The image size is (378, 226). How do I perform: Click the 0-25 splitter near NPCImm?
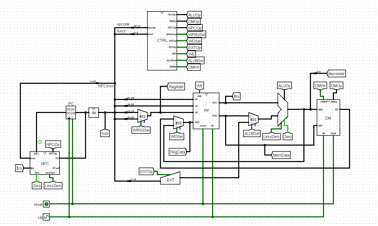pyautogui.click(x=94, y=82)
